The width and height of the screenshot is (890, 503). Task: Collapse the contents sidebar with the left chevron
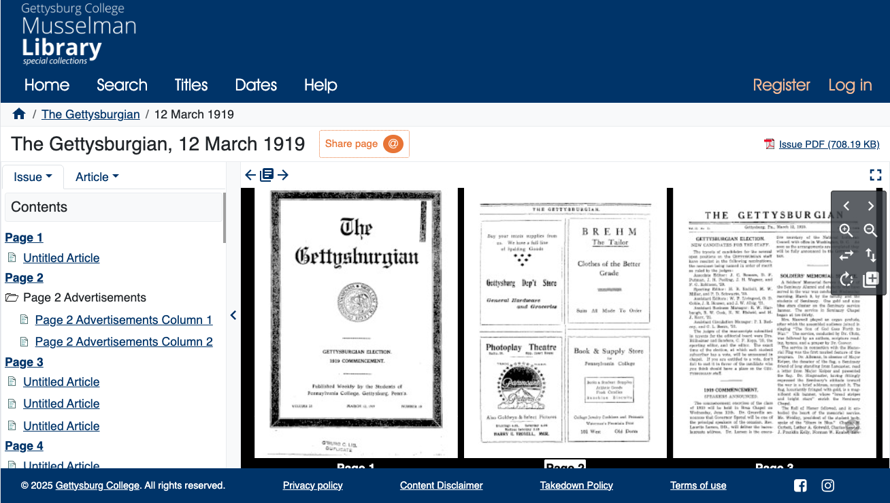[x=233, y=314]
